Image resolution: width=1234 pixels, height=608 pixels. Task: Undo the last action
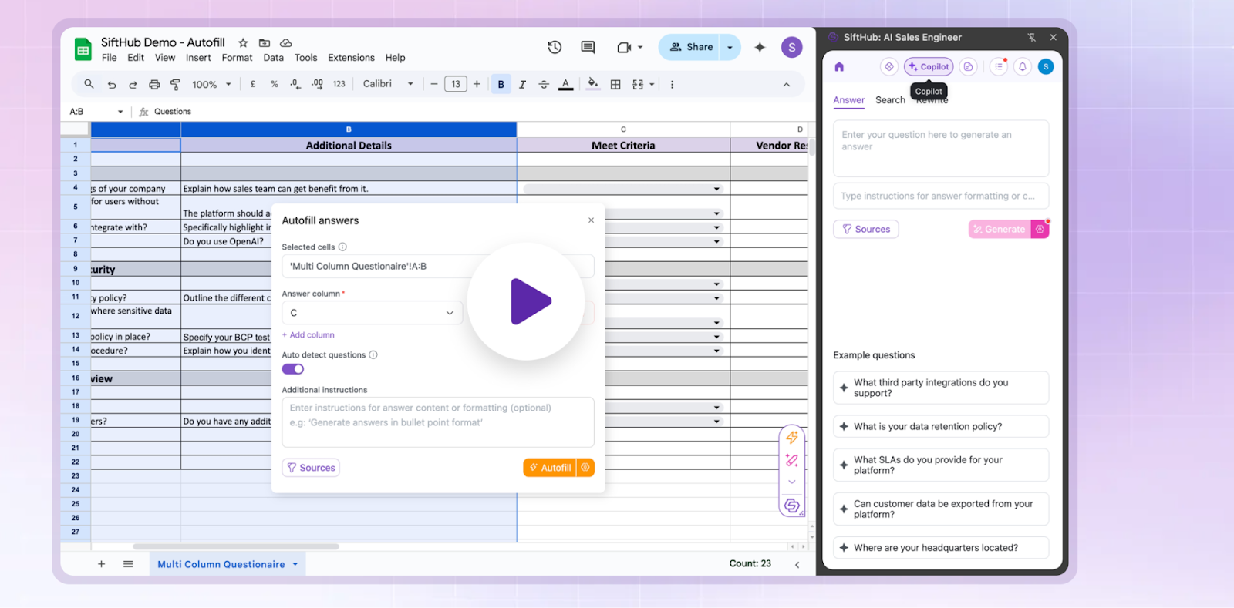coord(112,85)
